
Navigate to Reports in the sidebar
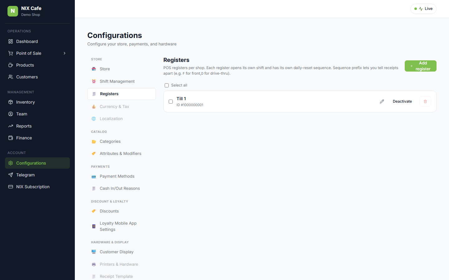pos(37,126)
